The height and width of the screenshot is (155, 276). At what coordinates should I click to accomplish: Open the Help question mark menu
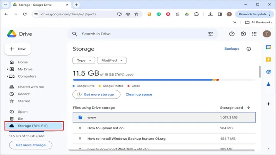(x=232, y=34)
